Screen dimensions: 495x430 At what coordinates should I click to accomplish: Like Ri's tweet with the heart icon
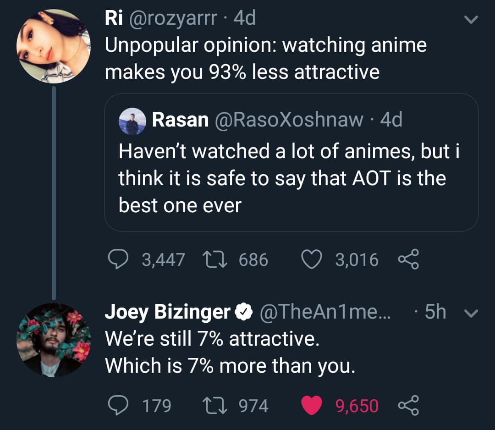tap(312, 260)
